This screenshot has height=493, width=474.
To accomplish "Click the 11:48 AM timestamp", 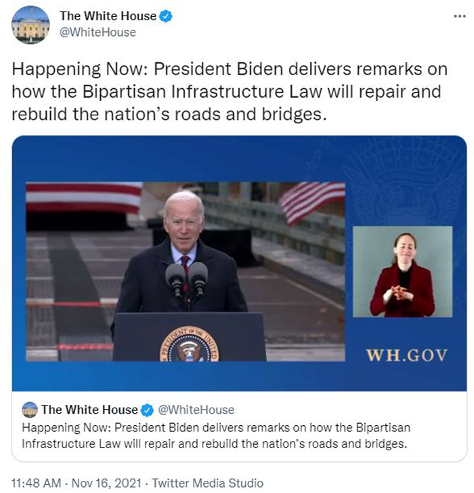I will pyautogui.click(x=36, y=483).
